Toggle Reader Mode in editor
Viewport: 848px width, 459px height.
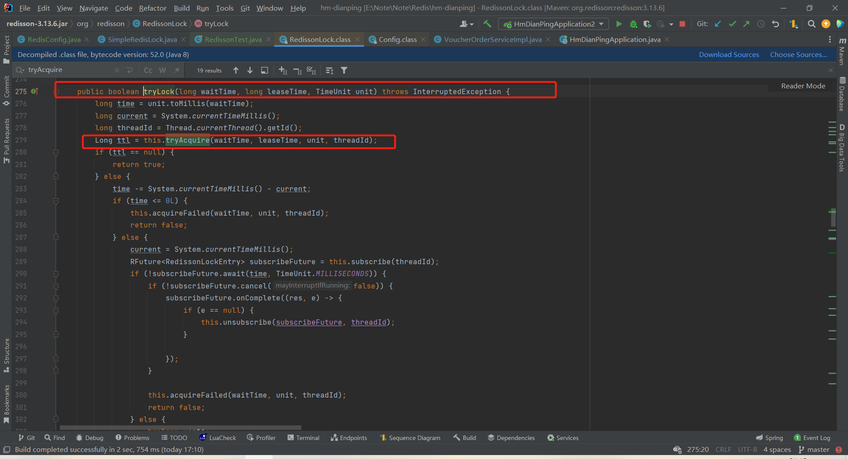[803, 86]
